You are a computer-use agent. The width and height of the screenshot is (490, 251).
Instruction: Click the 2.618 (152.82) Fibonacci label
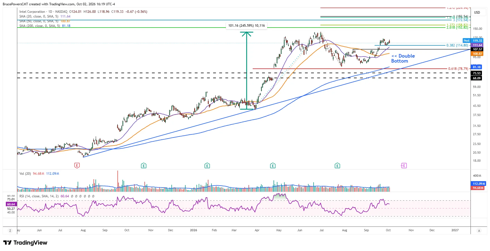pyautogui.click(x=457, y=27)
